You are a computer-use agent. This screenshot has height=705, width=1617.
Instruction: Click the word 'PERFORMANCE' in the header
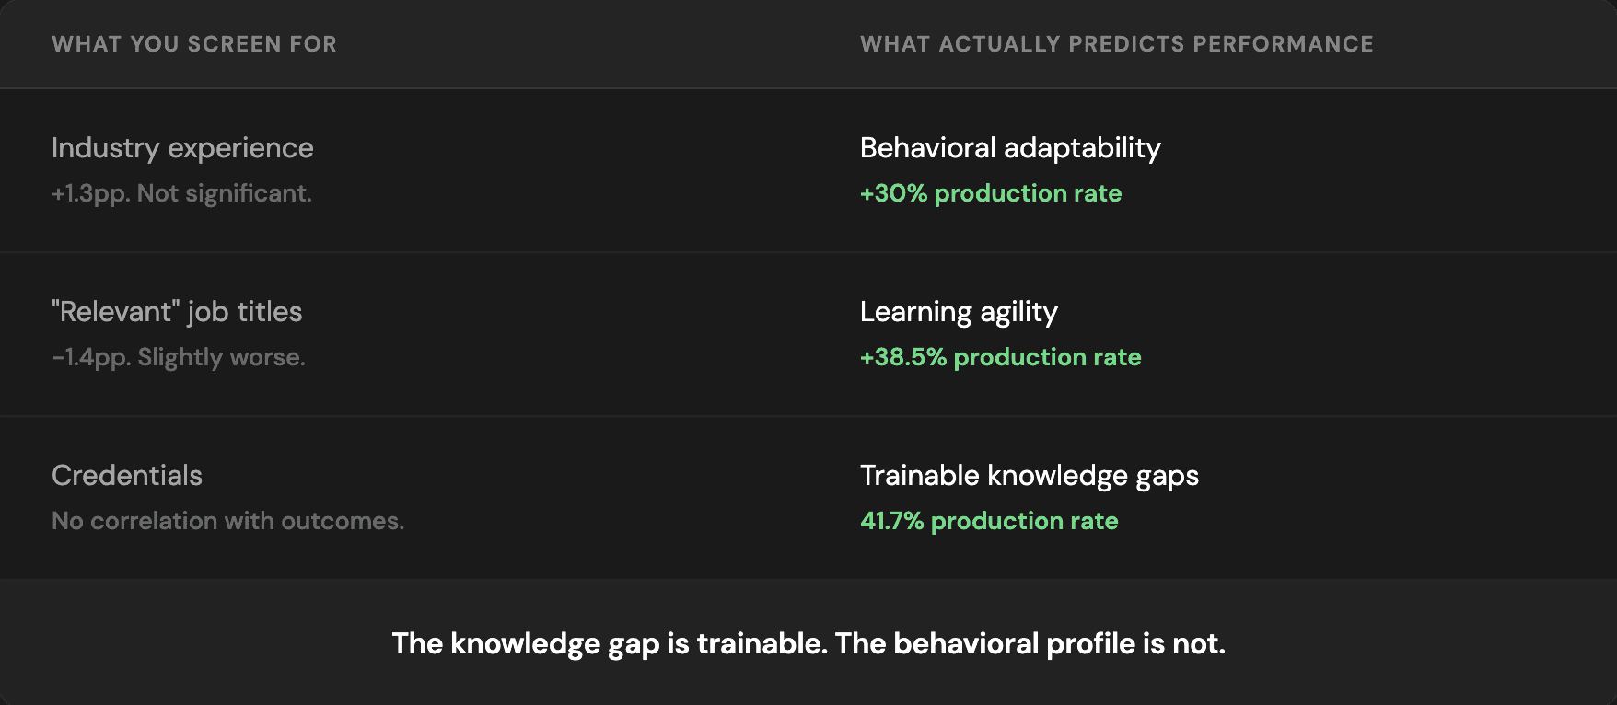point(1283,44)
